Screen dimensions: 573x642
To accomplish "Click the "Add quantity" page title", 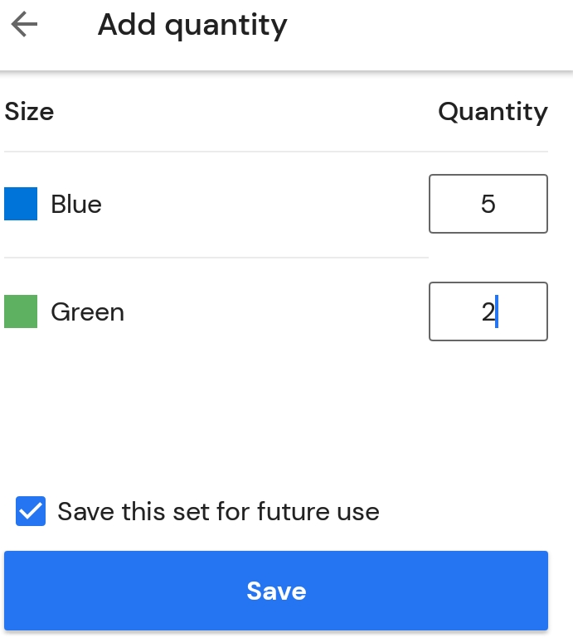I will point(192,26).
